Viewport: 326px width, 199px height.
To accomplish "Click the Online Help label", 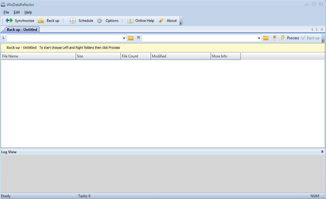I will 145,21.
